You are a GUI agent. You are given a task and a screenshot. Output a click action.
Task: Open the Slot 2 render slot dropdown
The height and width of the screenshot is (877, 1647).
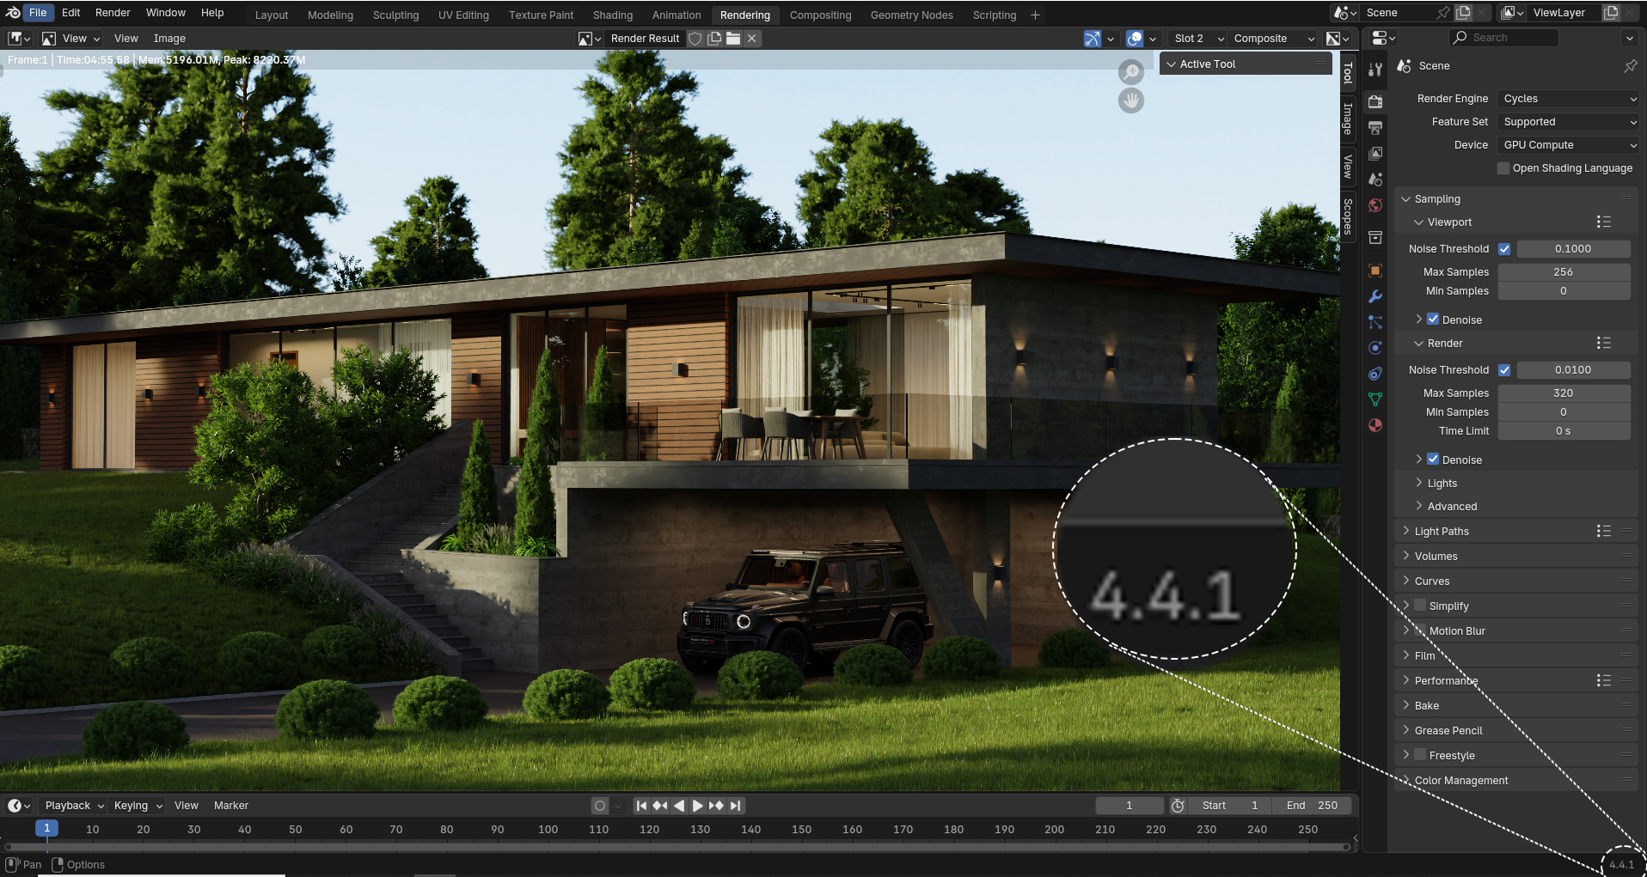[x=1197, y=39]
